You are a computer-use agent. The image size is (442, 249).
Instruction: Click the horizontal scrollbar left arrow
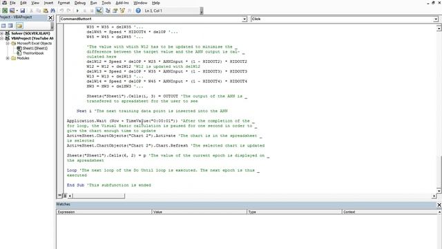click(70, 196)
